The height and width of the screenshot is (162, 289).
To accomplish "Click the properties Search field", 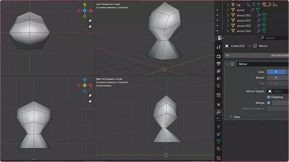I will tap(274, 38).
